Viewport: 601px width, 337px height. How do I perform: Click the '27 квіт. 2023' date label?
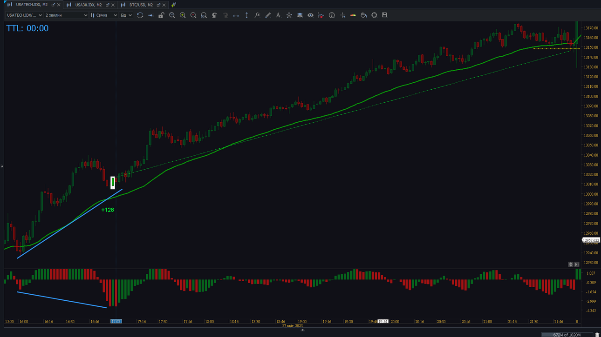(x=293, y=326)
